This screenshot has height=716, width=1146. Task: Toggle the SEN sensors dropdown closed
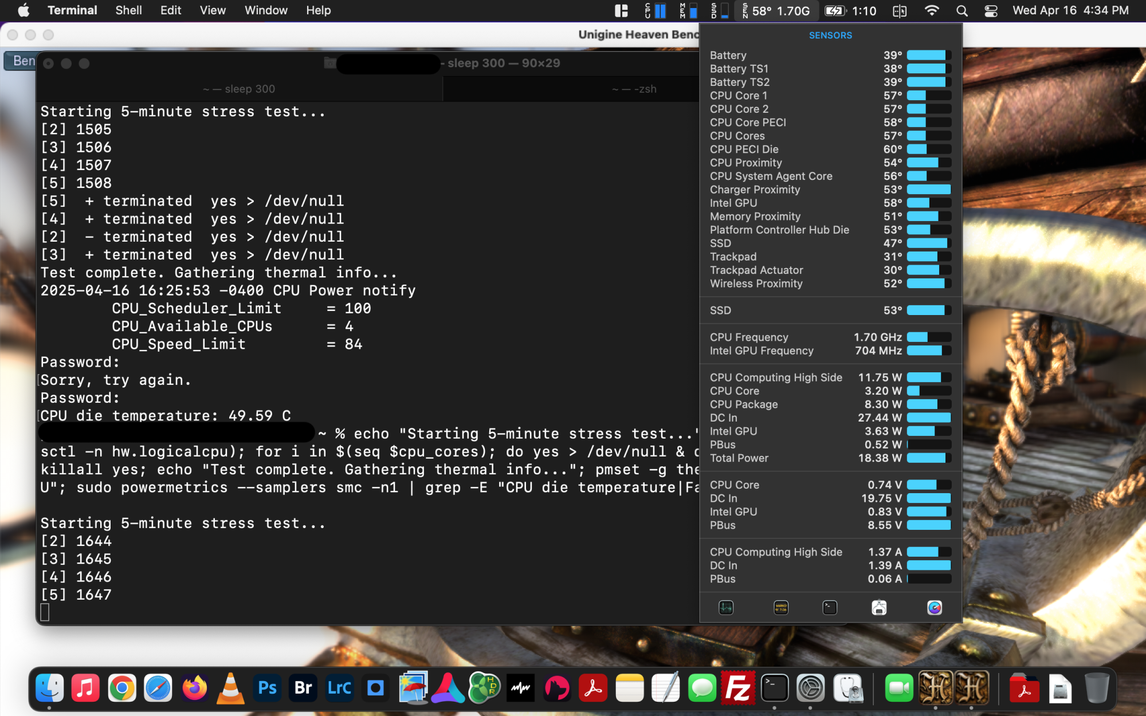[x=776, y=10]
